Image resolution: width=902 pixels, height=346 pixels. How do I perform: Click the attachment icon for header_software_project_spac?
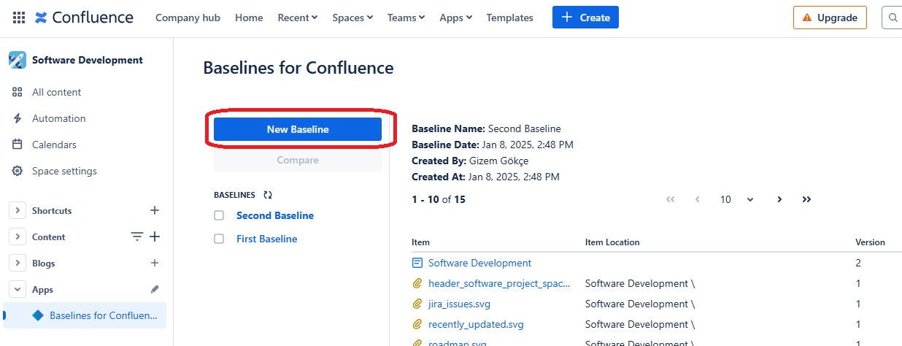pyautogui.click(x=417, y=283)
